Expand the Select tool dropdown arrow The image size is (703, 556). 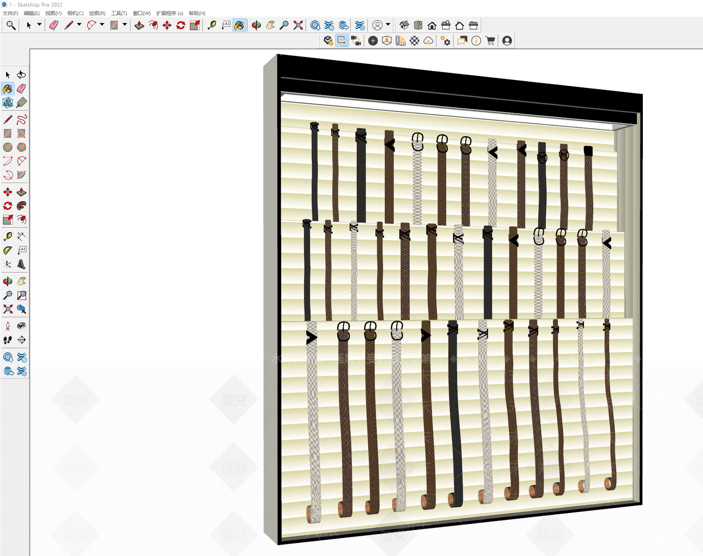[x=39, y=25]
